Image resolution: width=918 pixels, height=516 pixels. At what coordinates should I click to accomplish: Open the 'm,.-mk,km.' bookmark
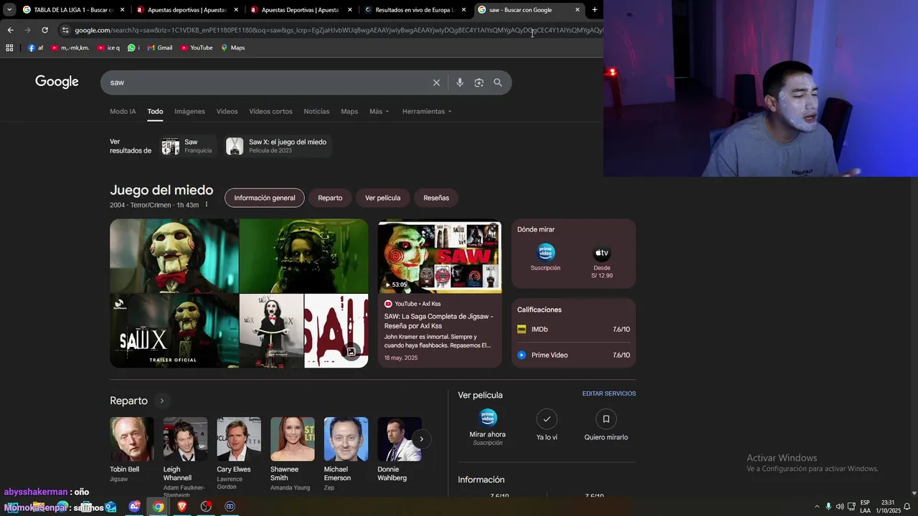pos(70,48)
